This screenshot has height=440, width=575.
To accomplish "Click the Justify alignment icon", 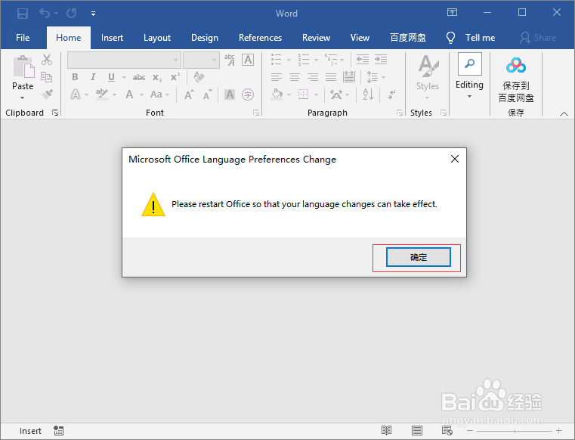I will (x=331, y=77).
